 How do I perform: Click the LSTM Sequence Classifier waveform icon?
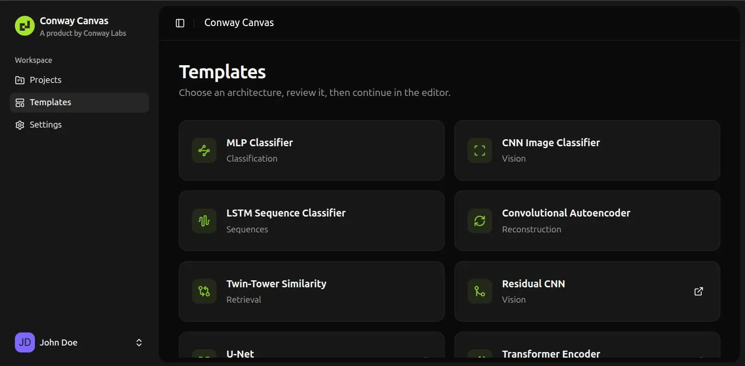pyautogui.click(x=204, y=221)
